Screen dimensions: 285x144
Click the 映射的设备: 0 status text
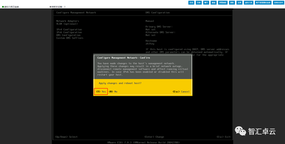[x=57, y=7]
